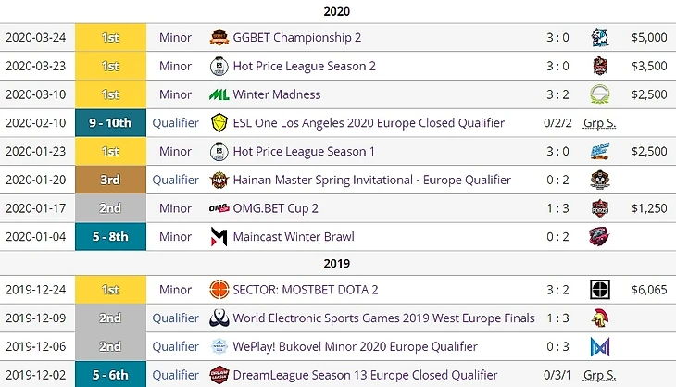Screen dimensions: 676x387
Task: Click the Maincast Winter Brawl logo icon
Action: 219,236
